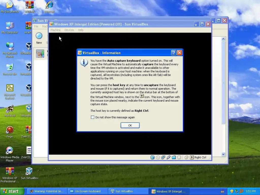
Task: Open My Computer desktop icon
Action: pyautogui.click(x=10, y=27)
